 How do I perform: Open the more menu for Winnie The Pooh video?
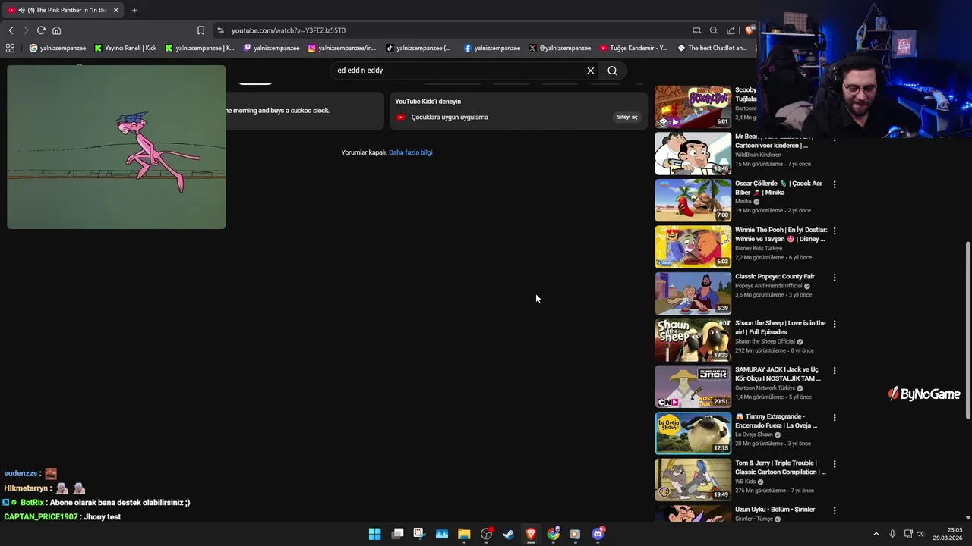click(835, 231)
